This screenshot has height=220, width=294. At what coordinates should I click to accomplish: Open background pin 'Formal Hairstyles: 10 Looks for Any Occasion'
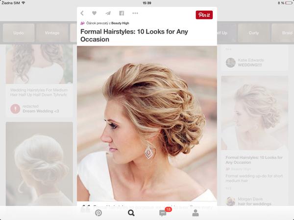pos(254,160)
